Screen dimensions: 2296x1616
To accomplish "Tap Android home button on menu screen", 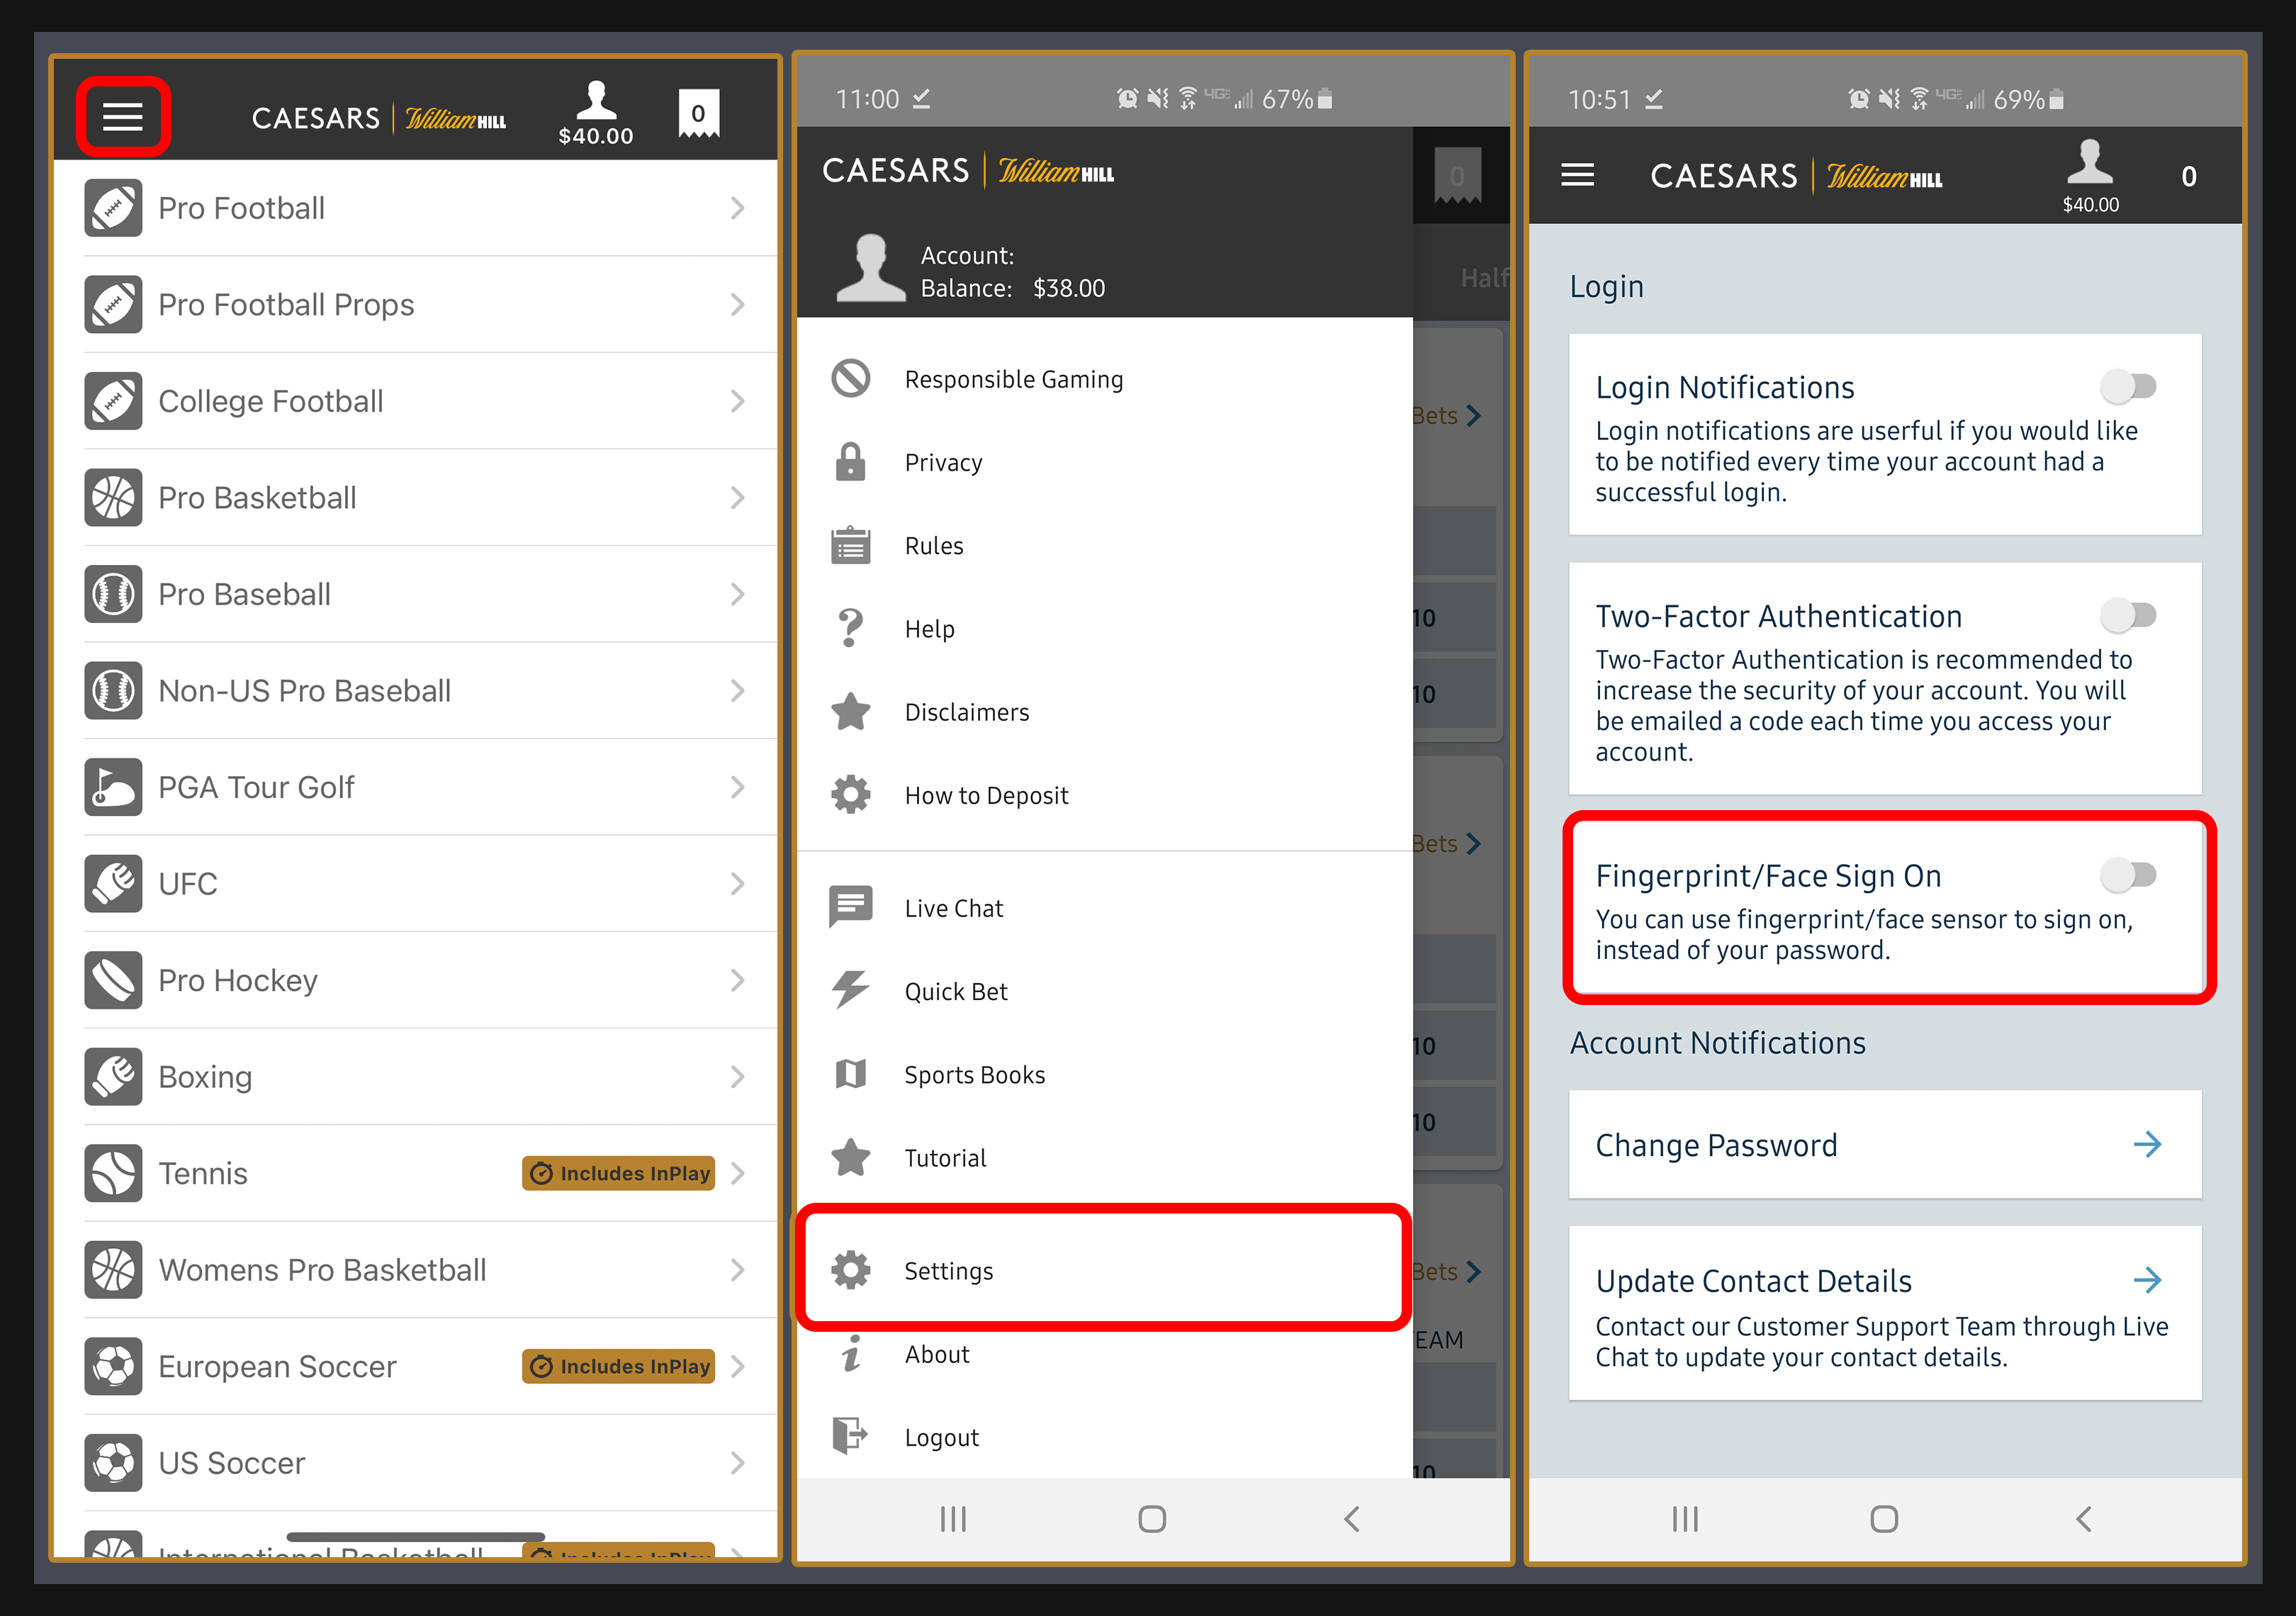I will point(1152,1519).
